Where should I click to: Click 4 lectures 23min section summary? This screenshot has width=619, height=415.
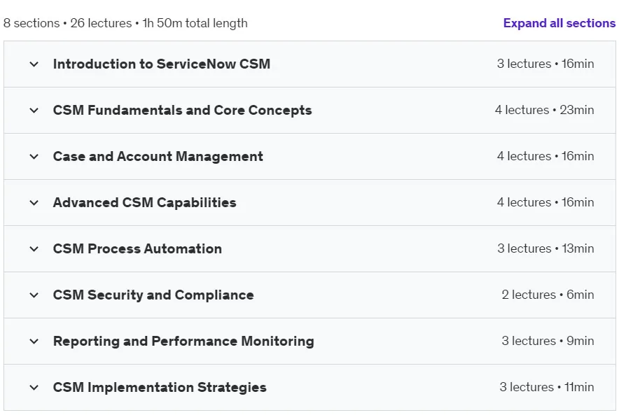coord(544,110)
